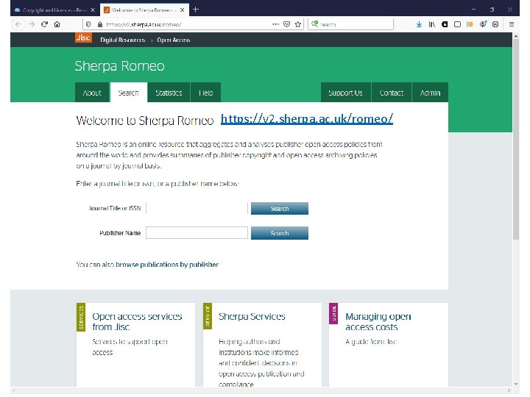Open the browser home page
530x397 pixels.
click(x=57, y=24)
